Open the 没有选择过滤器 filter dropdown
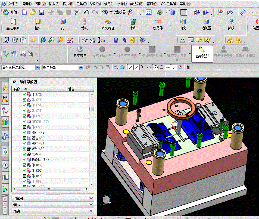This screenshot has height=219, width=259. (x=38, y=67)
